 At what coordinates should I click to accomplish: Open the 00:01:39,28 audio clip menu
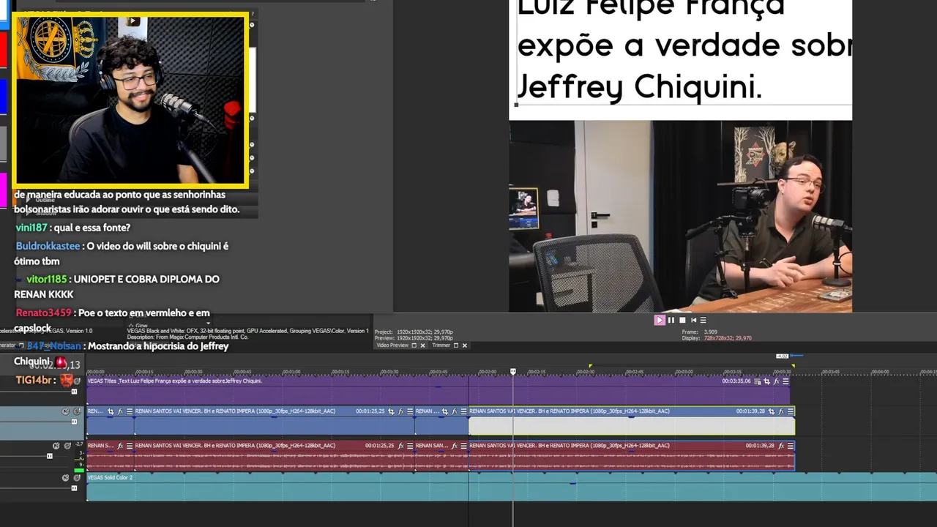[790, 446]
